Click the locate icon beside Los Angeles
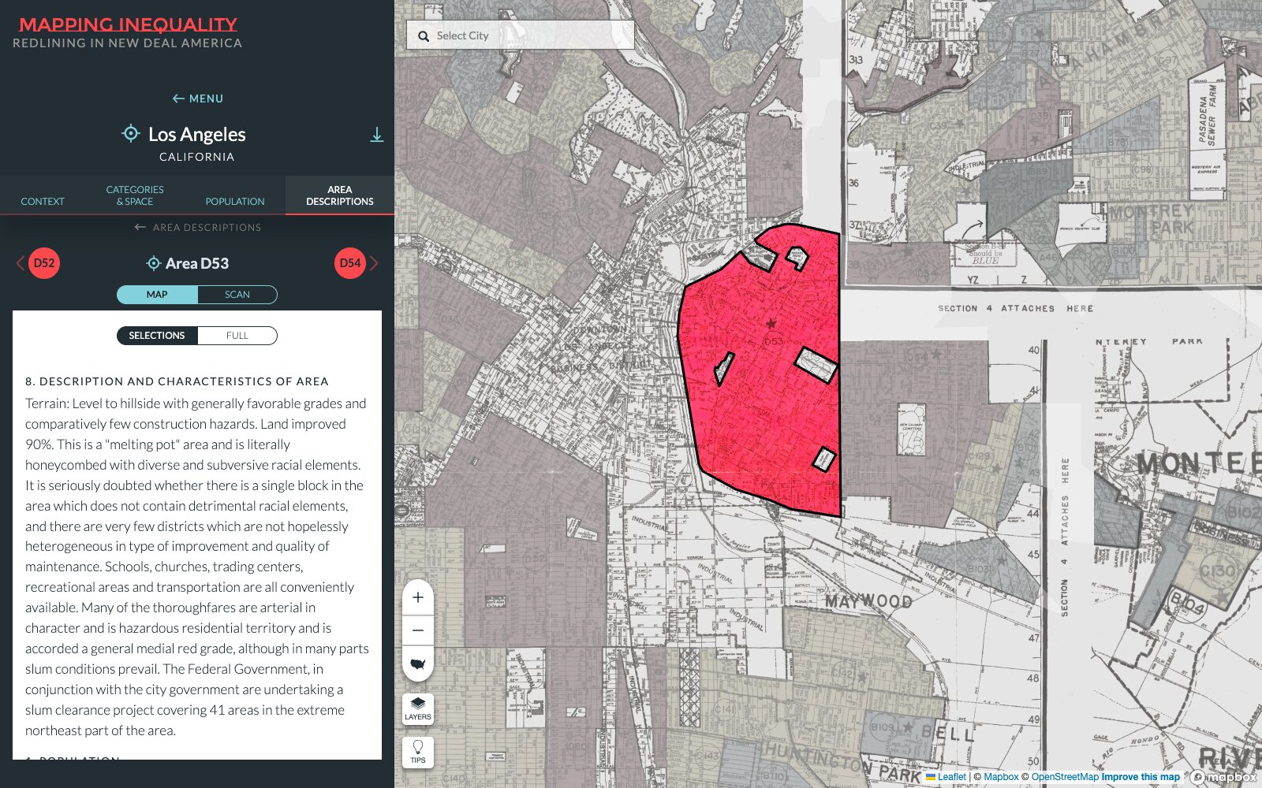1262x788 pixels. click(x=131, y=133)
